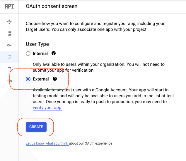
Task: Click the API logo in the sidebar
Action: (9, 6)
